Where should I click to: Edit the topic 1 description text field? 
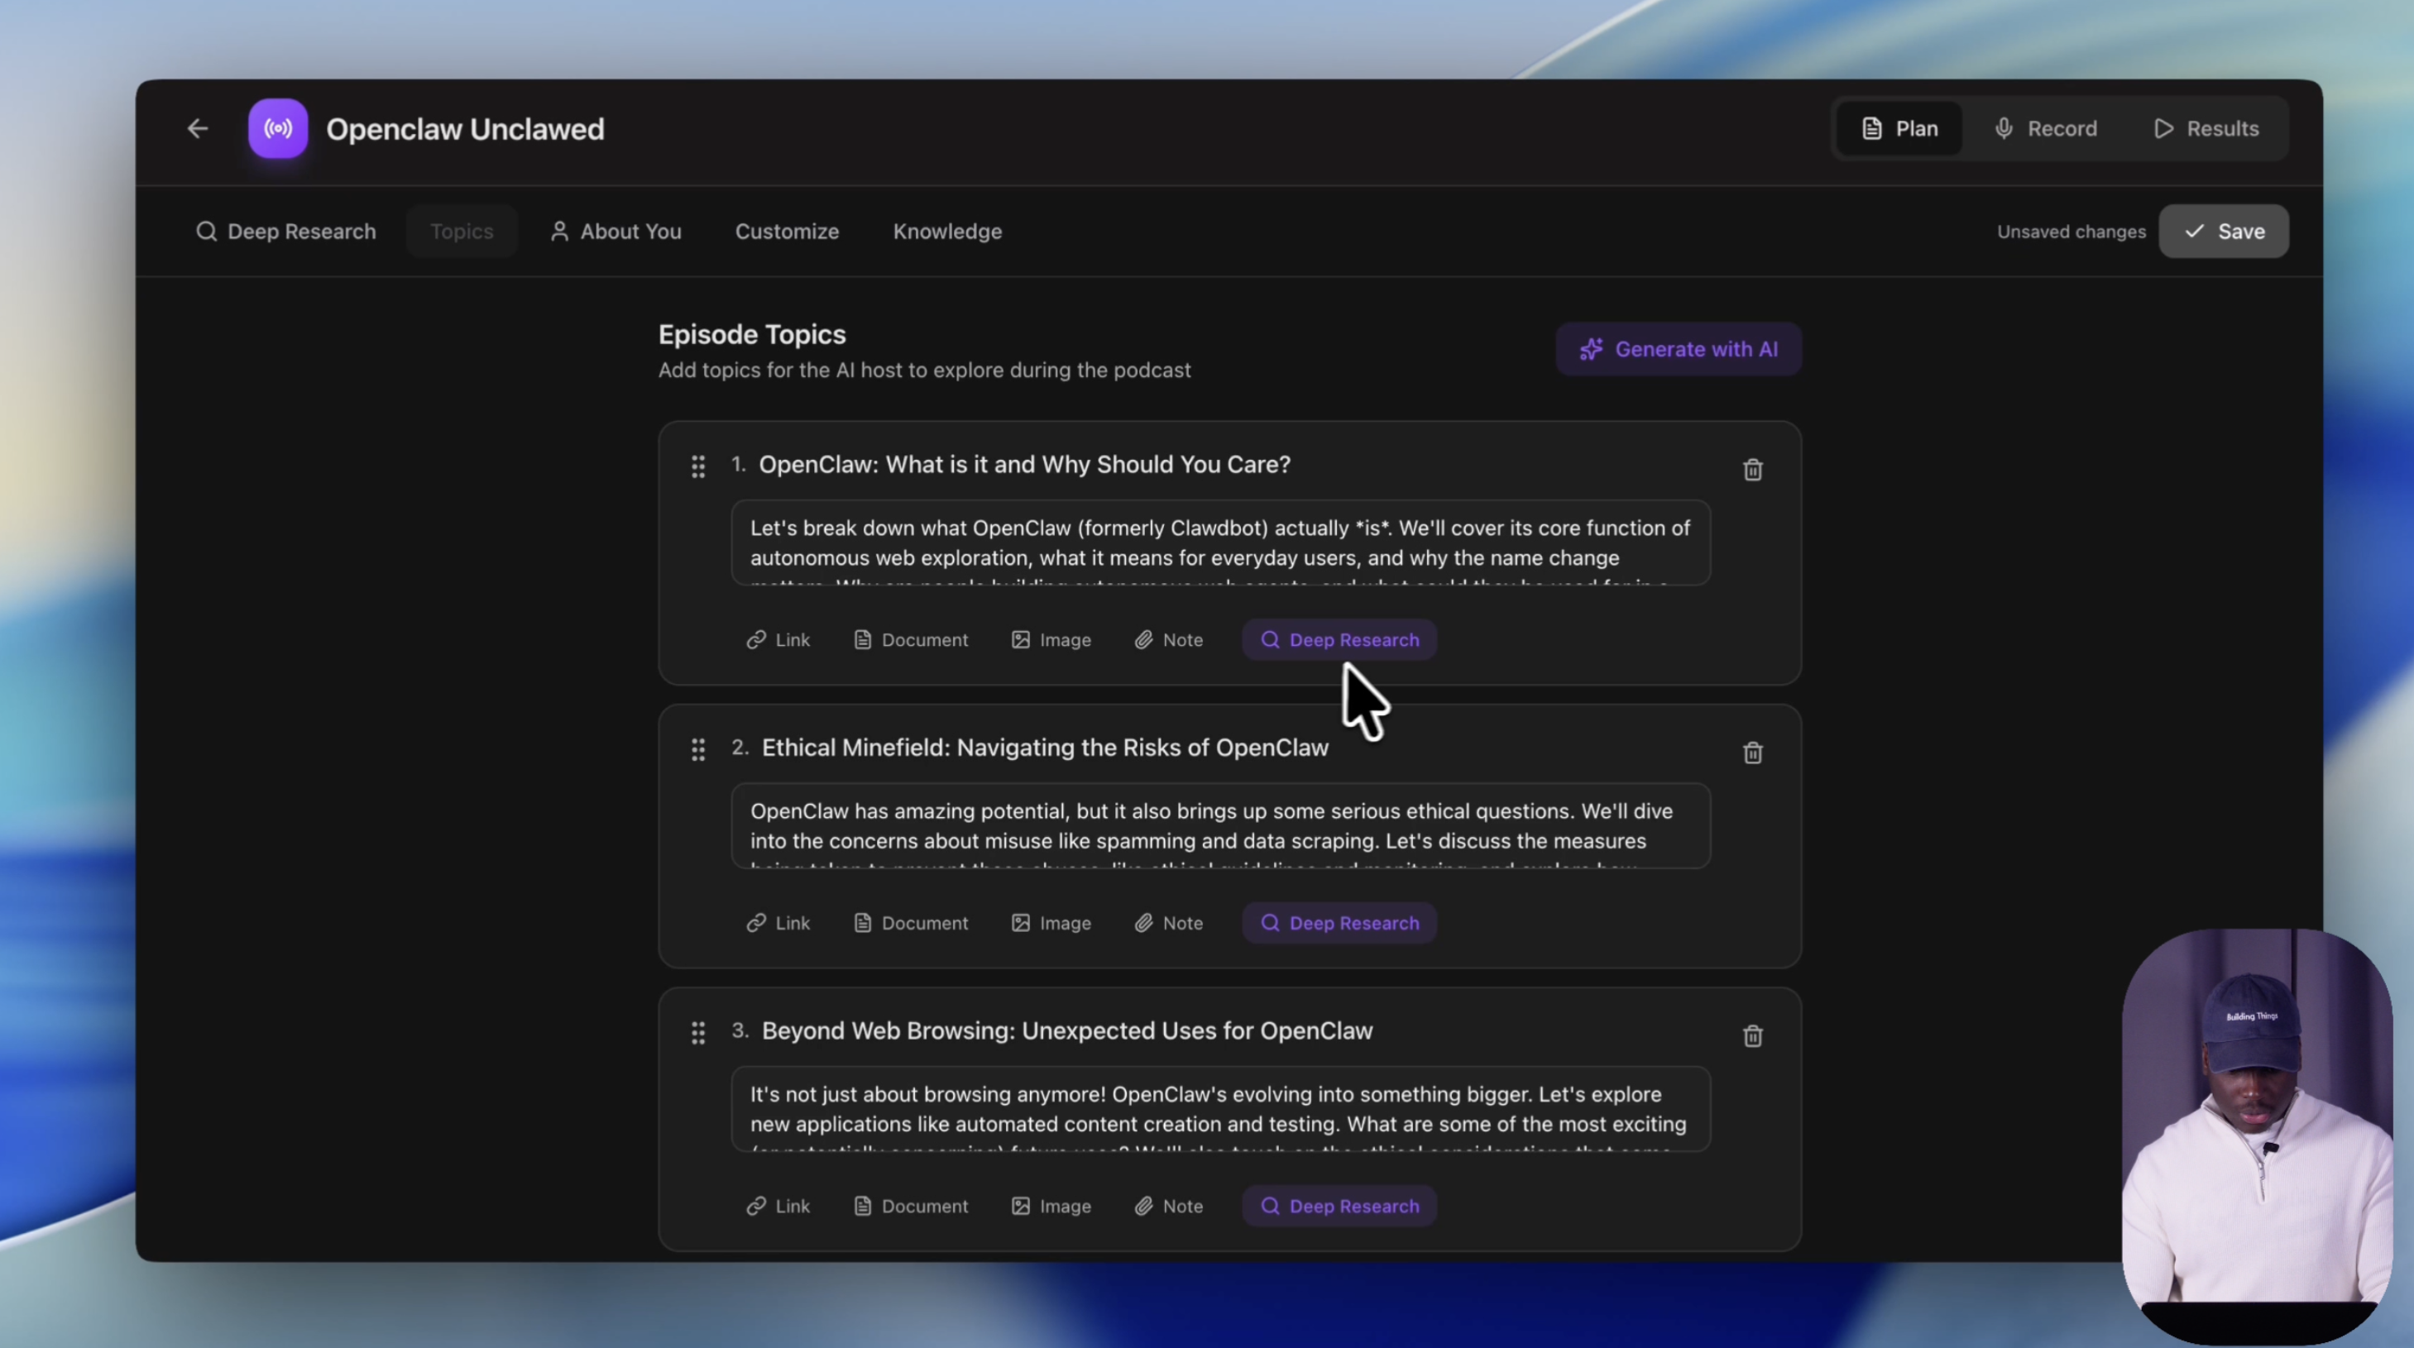coord(1220,543)
